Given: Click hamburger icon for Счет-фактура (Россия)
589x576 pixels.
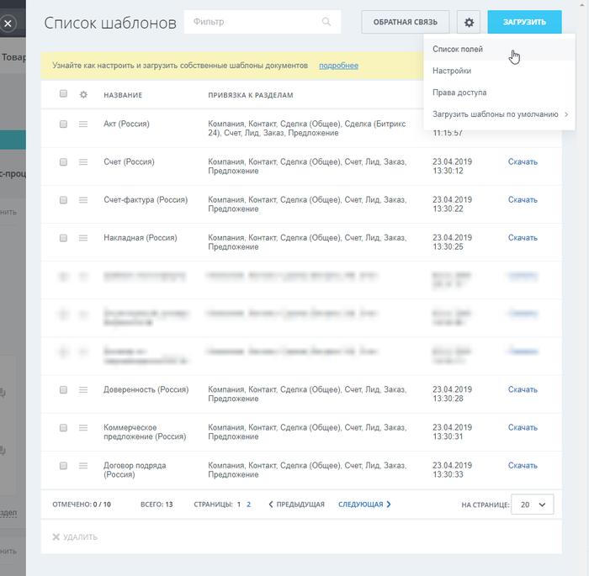Looking at the screenshot, I should 83,200.
